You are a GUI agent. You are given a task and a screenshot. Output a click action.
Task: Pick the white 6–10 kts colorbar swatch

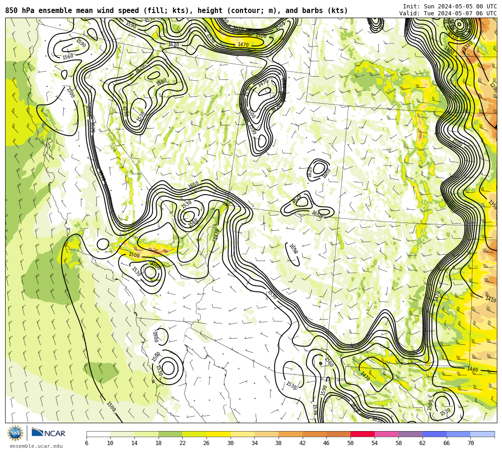coord(98,434)
